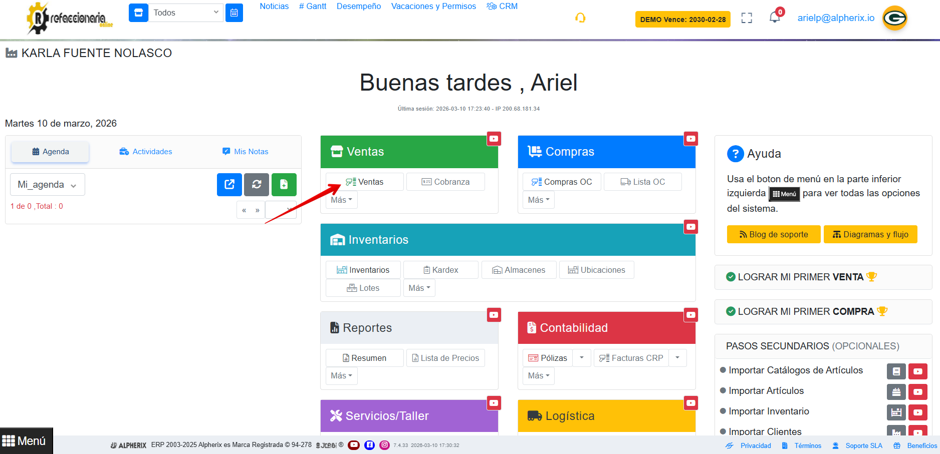Expand the Más dropdown under Inventarios
The width and height of the screenshot is (940, 454).
[419, 288]
